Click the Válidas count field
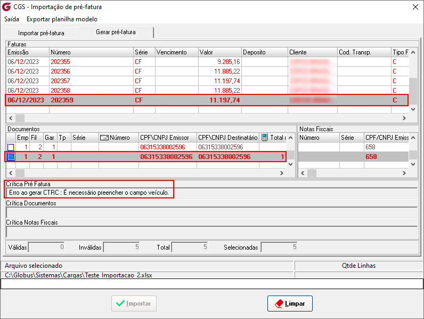 (46, 247)
